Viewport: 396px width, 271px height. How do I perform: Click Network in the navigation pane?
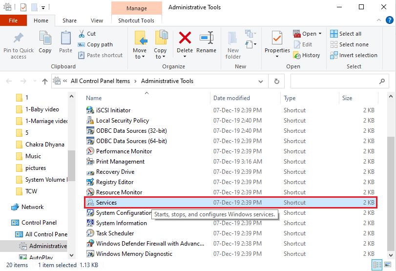coord(27,207)
